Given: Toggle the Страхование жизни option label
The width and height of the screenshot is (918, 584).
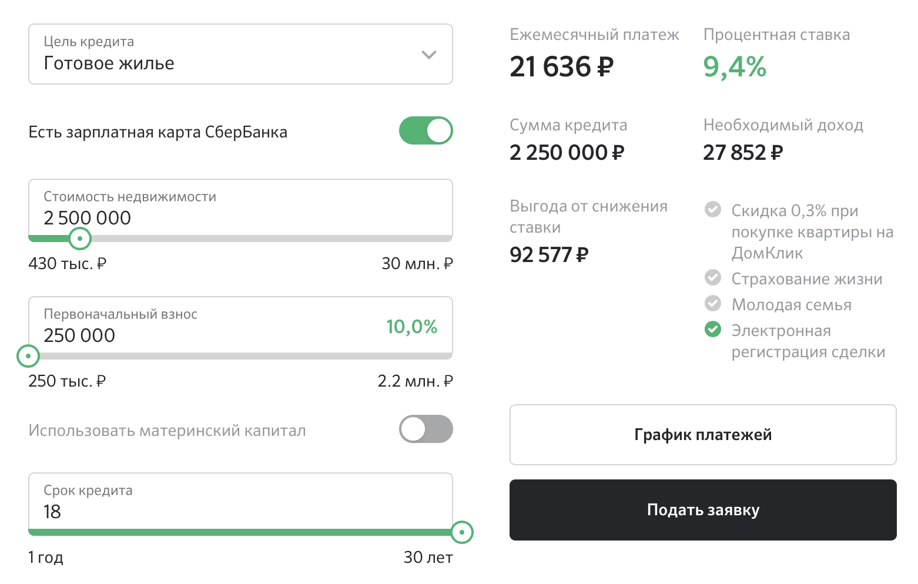Looking at the screenshot, I should point(807,279).
